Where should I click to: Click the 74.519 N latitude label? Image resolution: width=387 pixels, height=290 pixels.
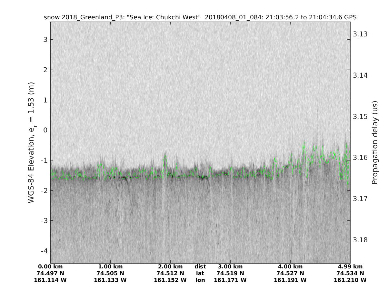[x=230, y=274]
